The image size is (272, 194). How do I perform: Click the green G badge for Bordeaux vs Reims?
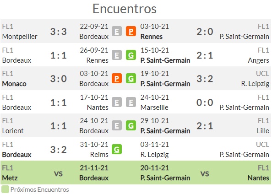point(117,150)
